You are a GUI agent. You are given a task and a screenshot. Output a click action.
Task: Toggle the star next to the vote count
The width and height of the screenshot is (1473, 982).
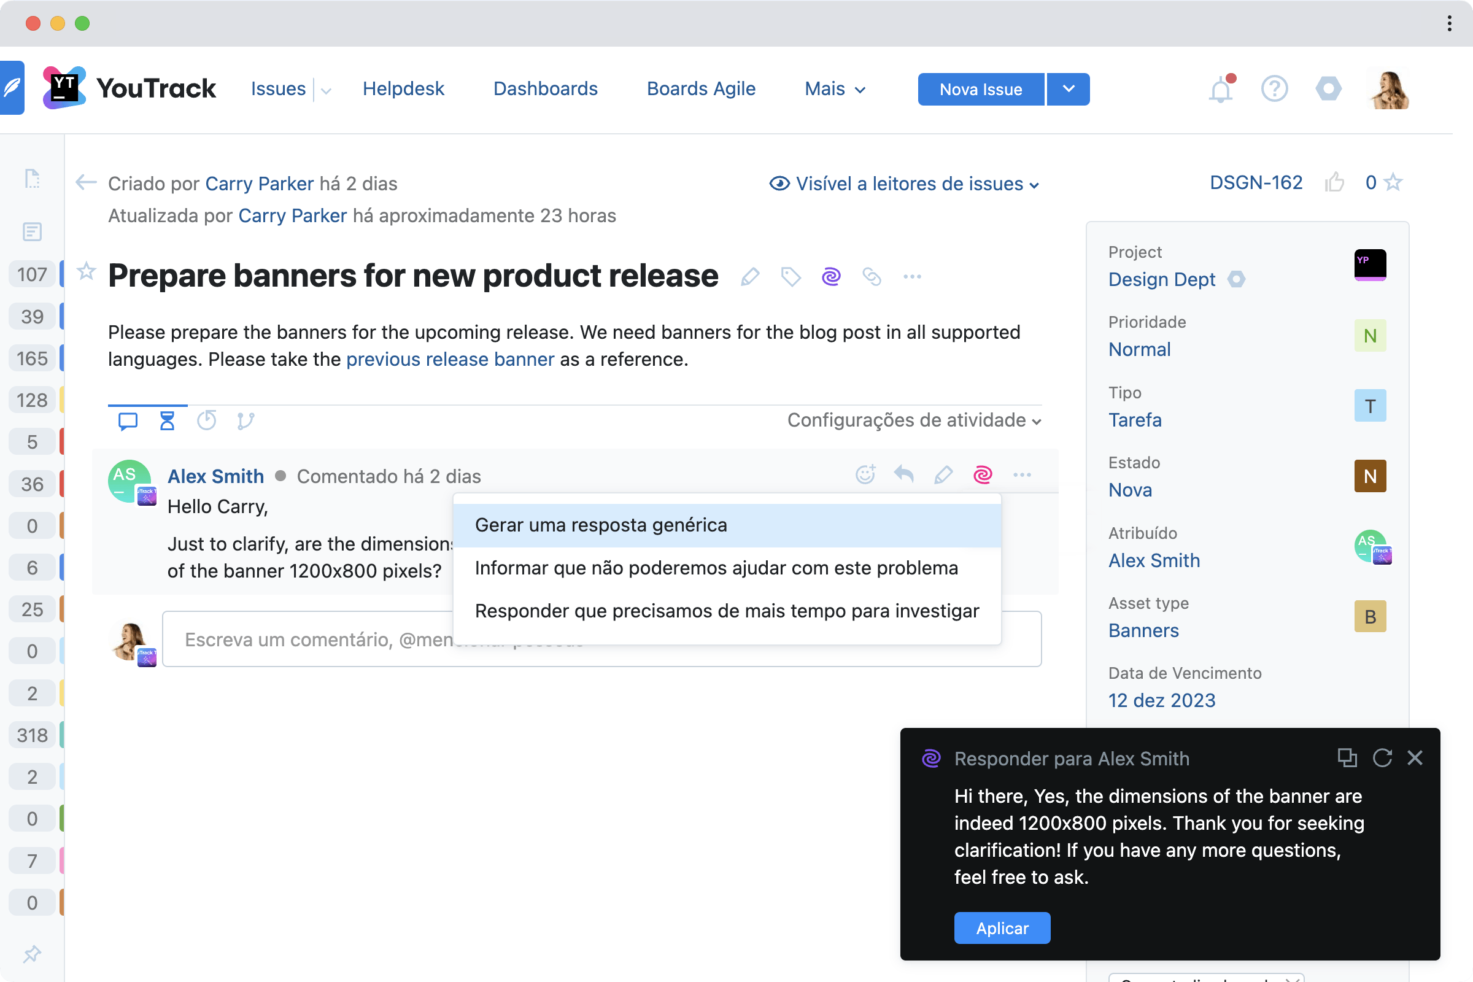pyautogui.click(x=1393, y=182)
